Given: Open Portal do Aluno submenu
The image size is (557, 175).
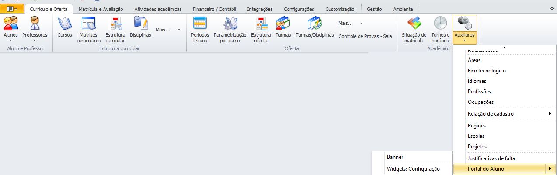Looking at the screenshot, I should [x=504, y=169].
